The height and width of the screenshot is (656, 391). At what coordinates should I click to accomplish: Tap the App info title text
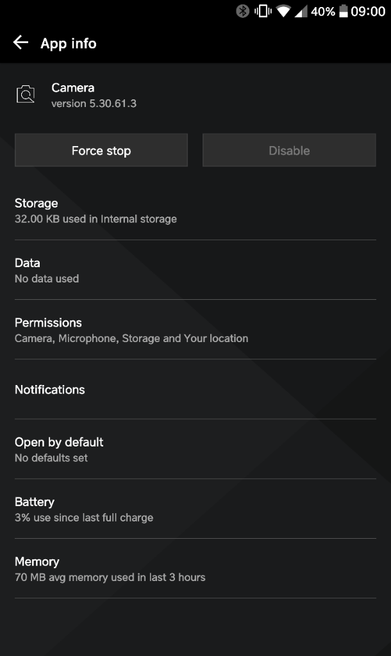69,43
